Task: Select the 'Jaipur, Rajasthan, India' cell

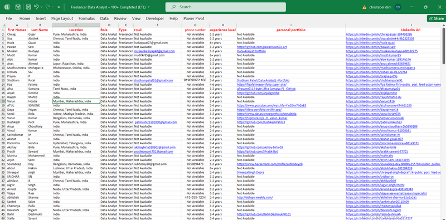Action: click(x=76, y=63)
